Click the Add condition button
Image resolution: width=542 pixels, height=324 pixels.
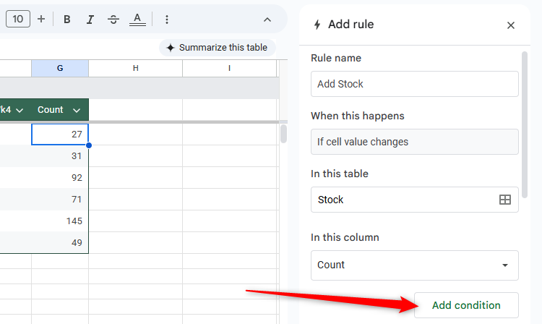[466, 305]
